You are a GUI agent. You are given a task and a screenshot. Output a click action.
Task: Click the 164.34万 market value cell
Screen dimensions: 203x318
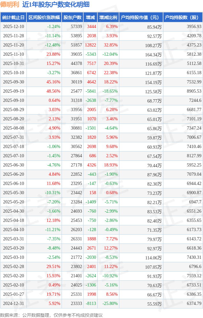[x=153, y=55]
